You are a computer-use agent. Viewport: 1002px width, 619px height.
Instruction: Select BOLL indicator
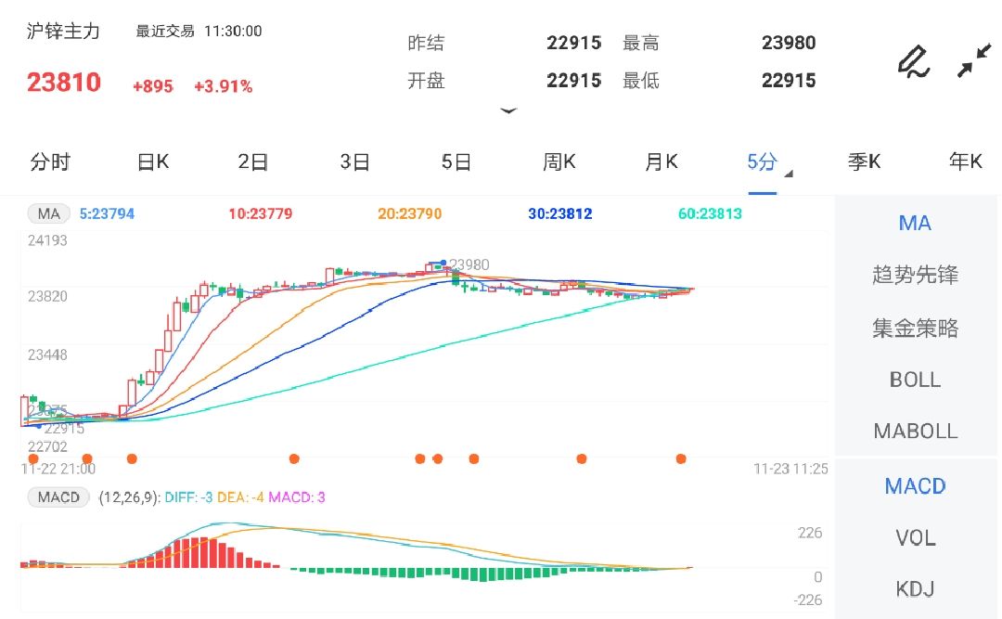click(915, 380)
